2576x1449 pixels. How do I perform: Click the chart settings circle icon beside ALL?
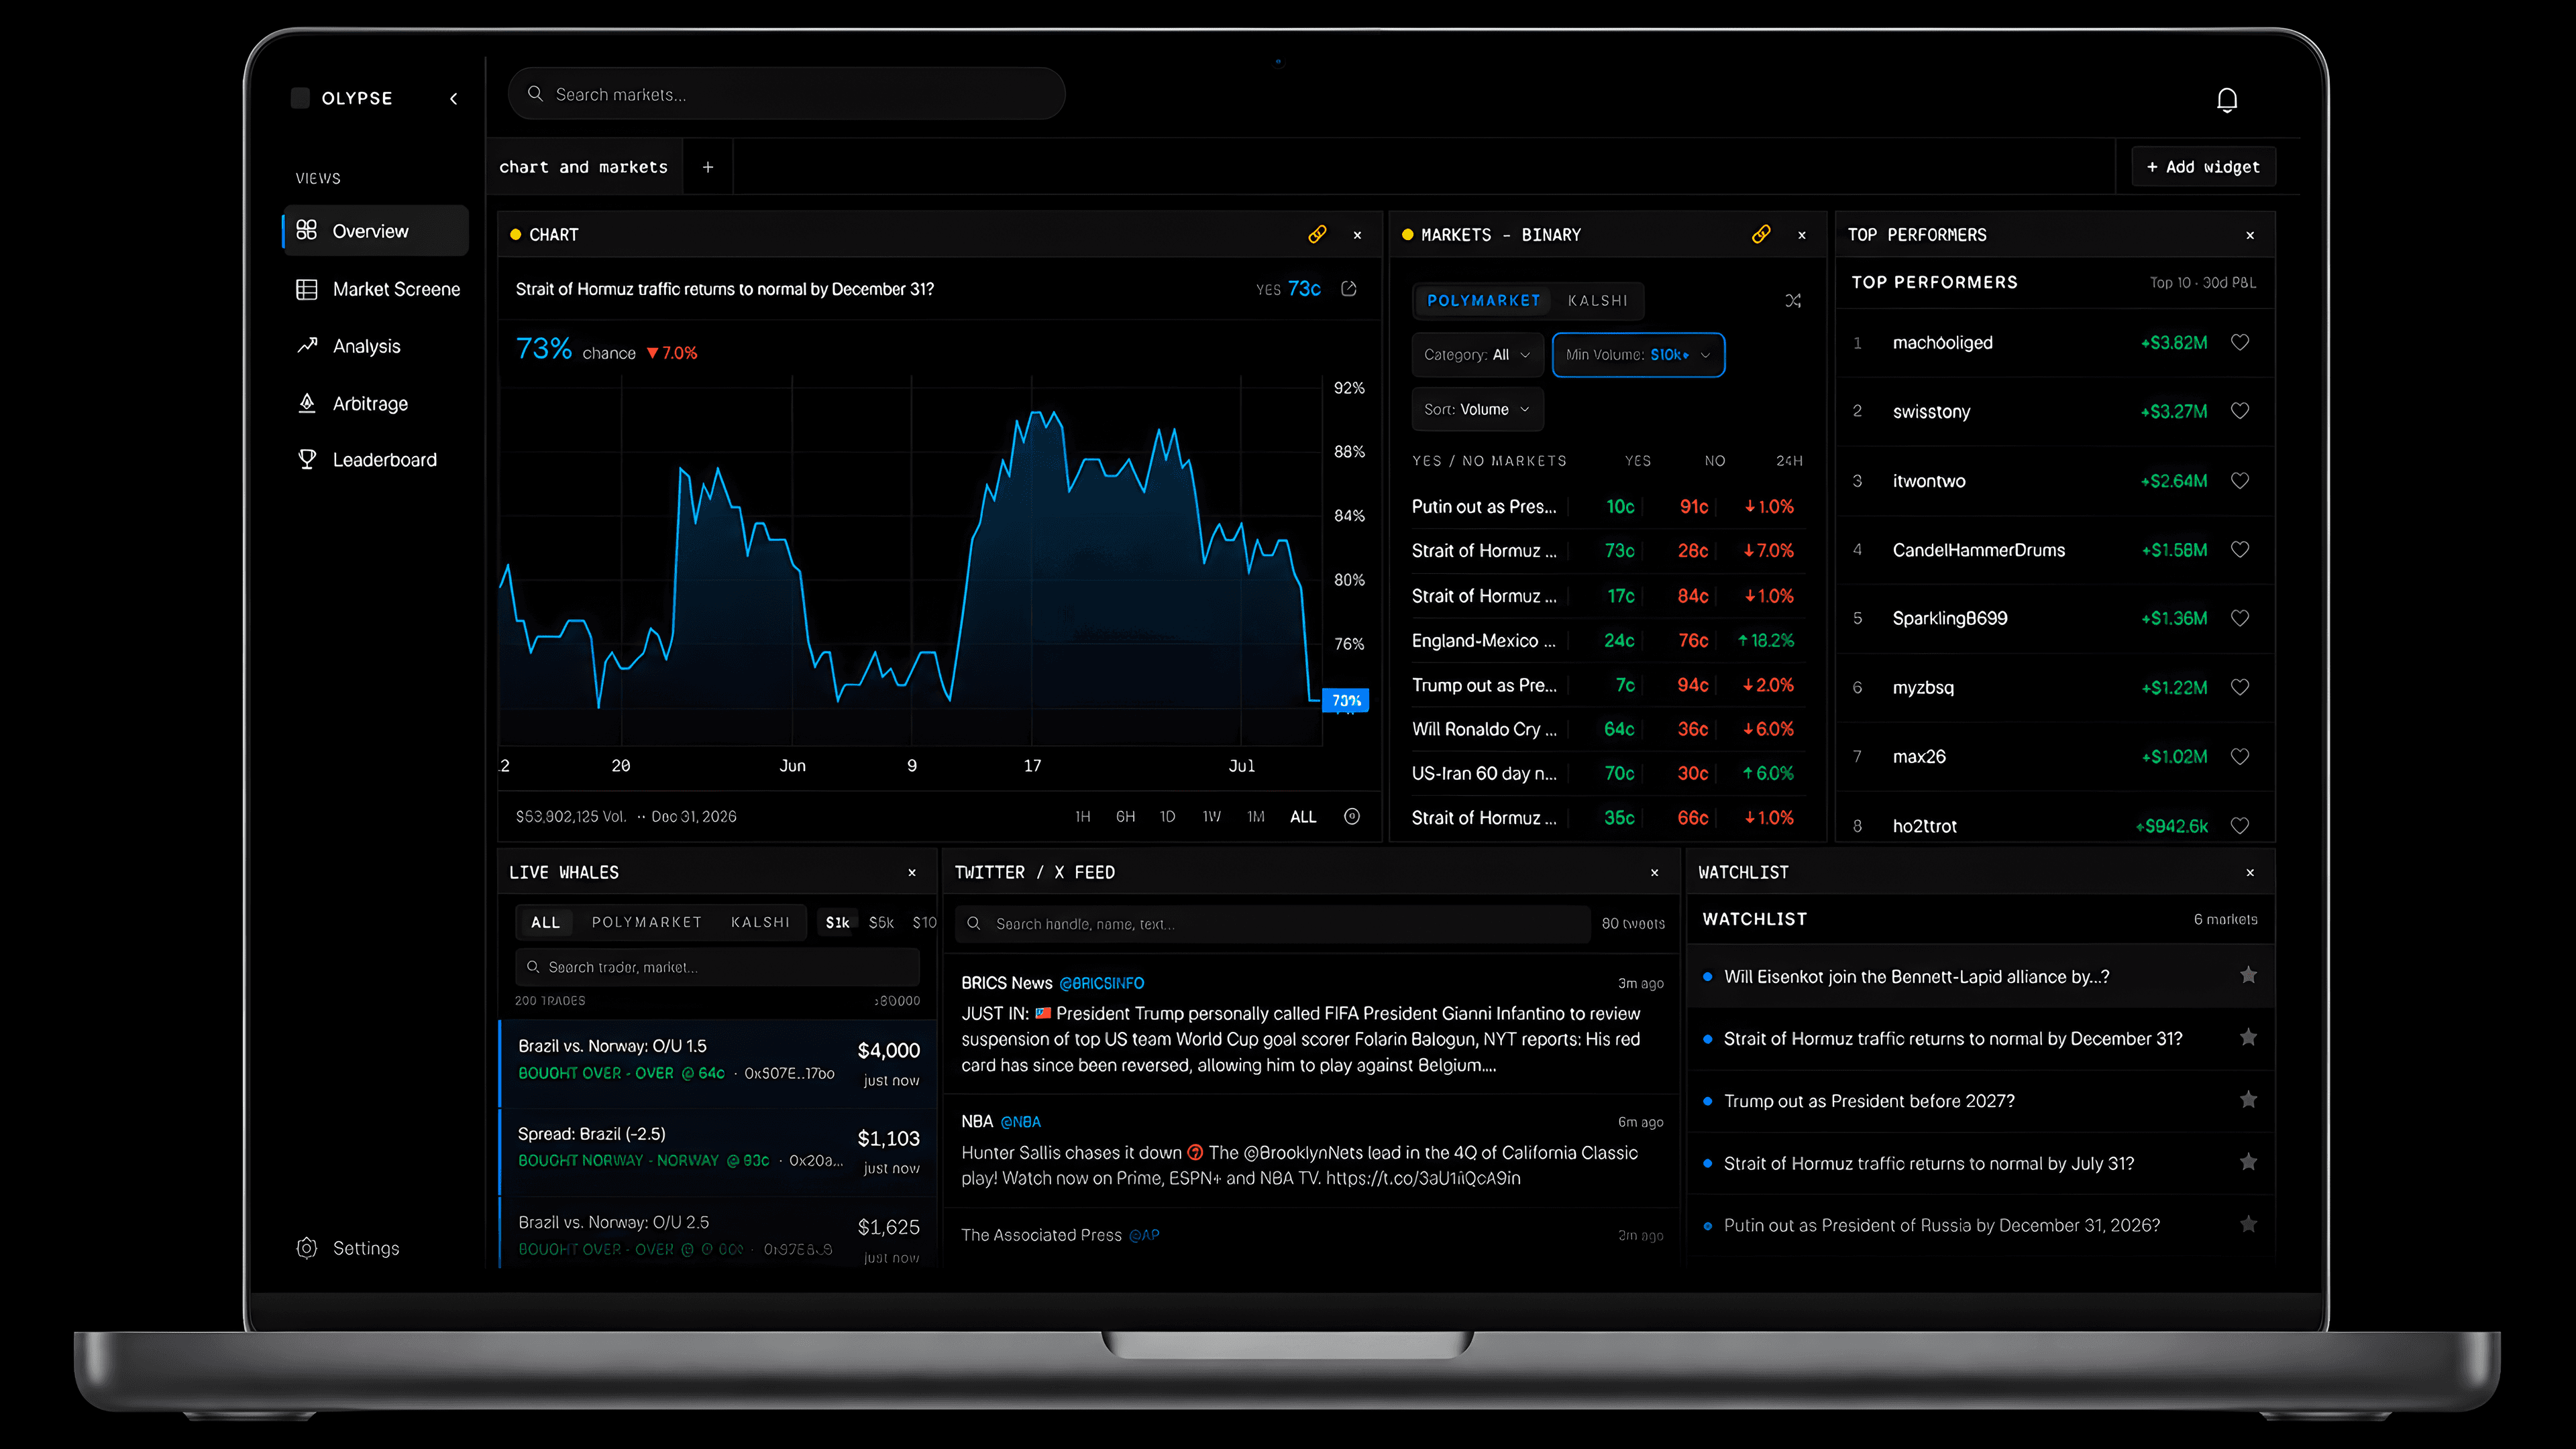click(x=1352, y=817)
